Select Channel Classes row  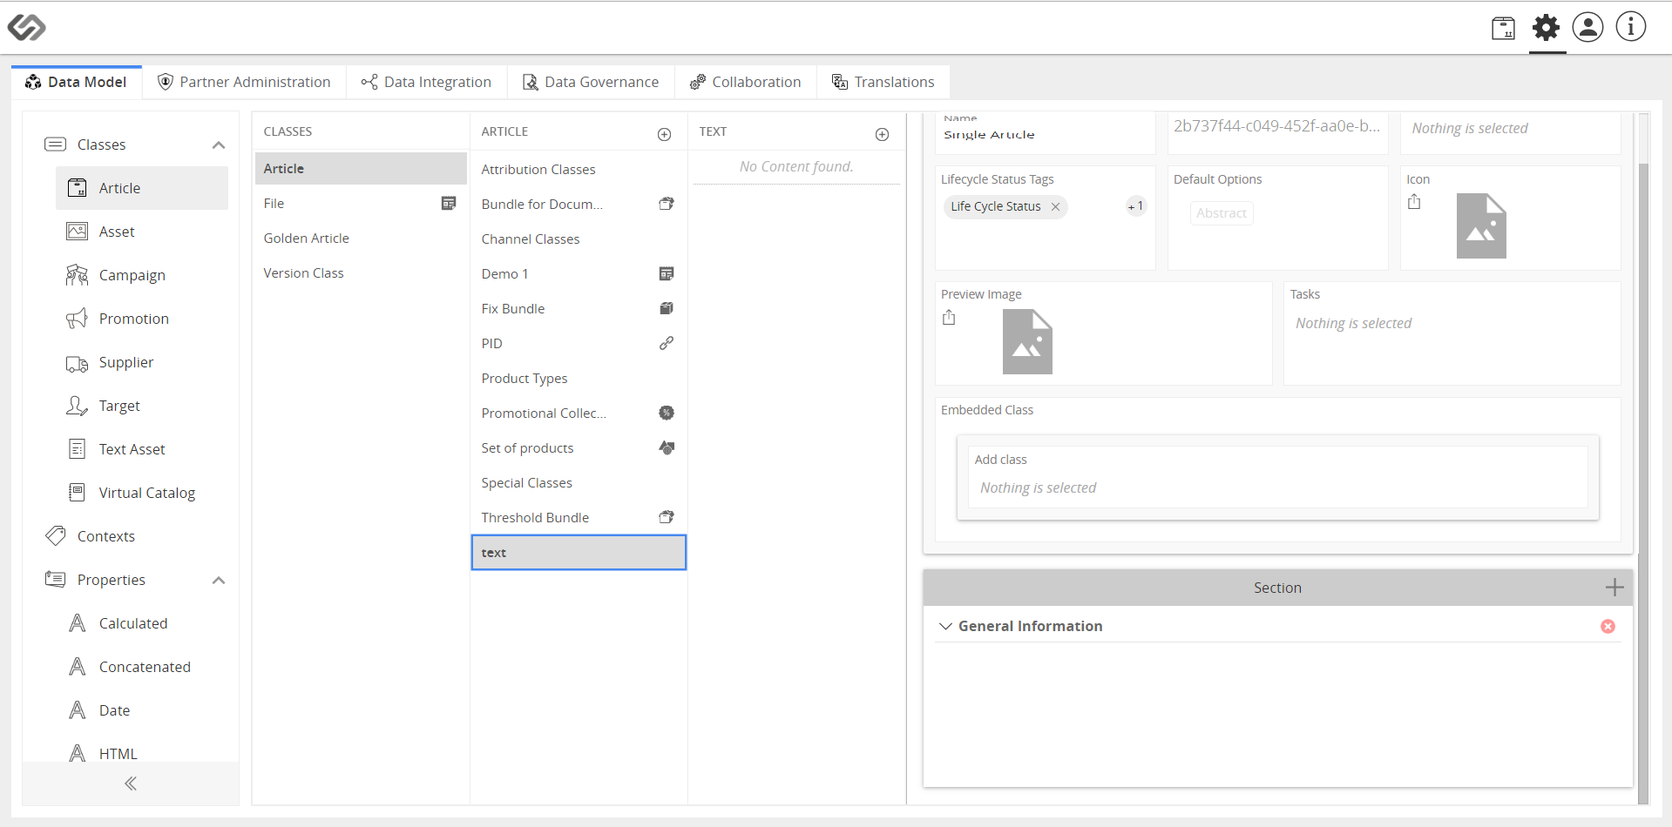[x=579, y=239]
